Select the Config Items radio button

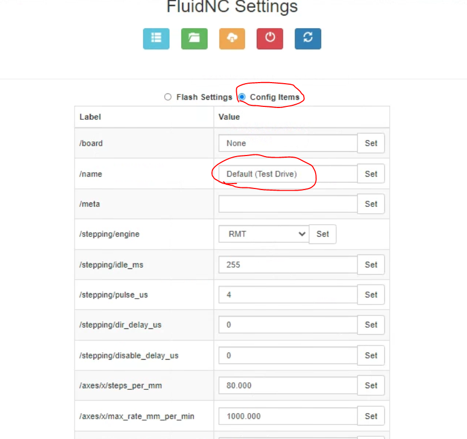(x=242, y=97)
